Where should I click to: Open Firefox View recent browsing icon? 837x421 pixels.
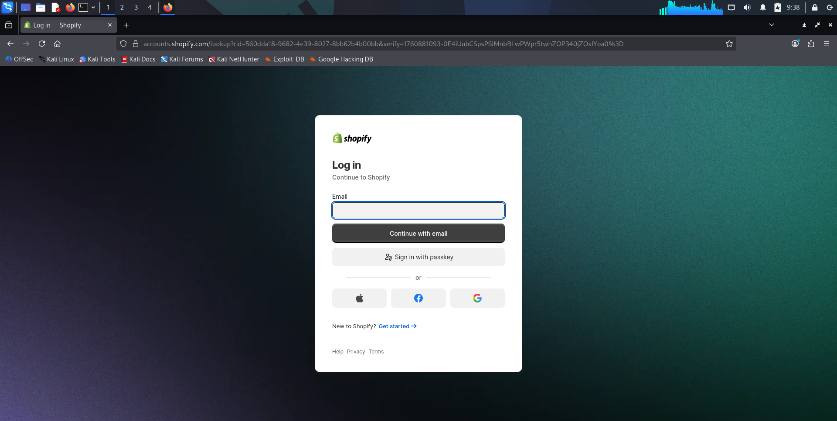click(9, 25)
